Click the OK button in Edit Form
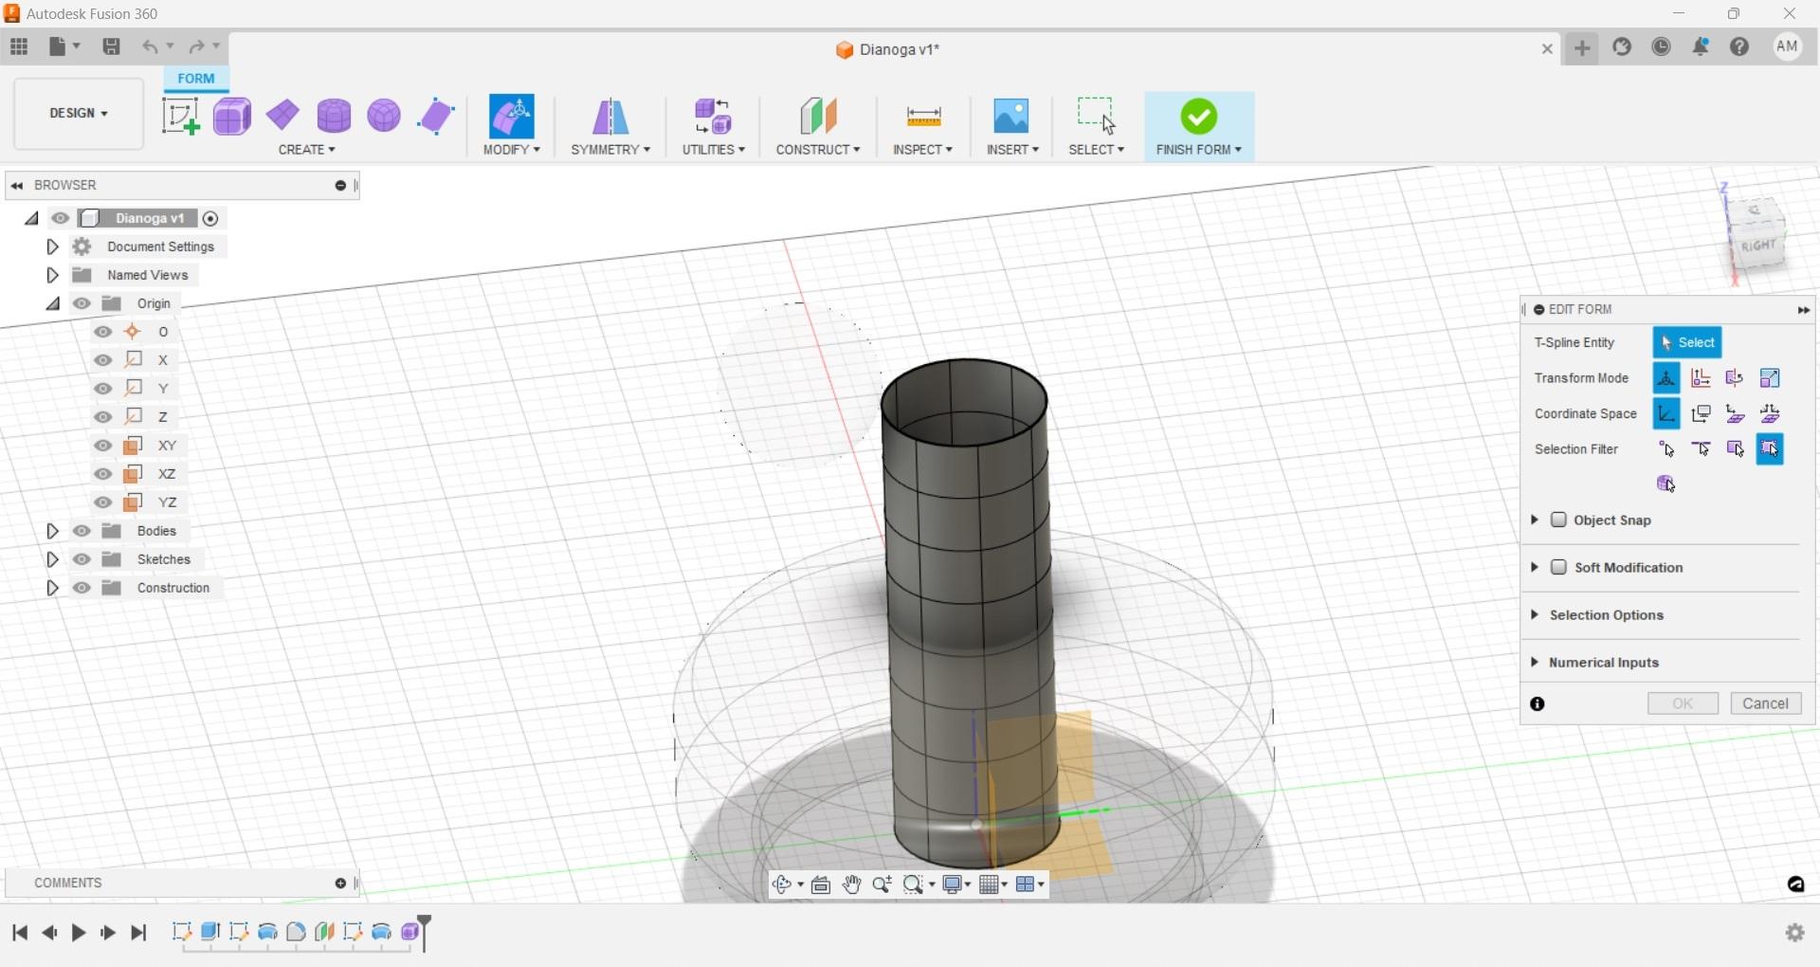This screenshot has width=1820, height=967. click(1683, 703)
